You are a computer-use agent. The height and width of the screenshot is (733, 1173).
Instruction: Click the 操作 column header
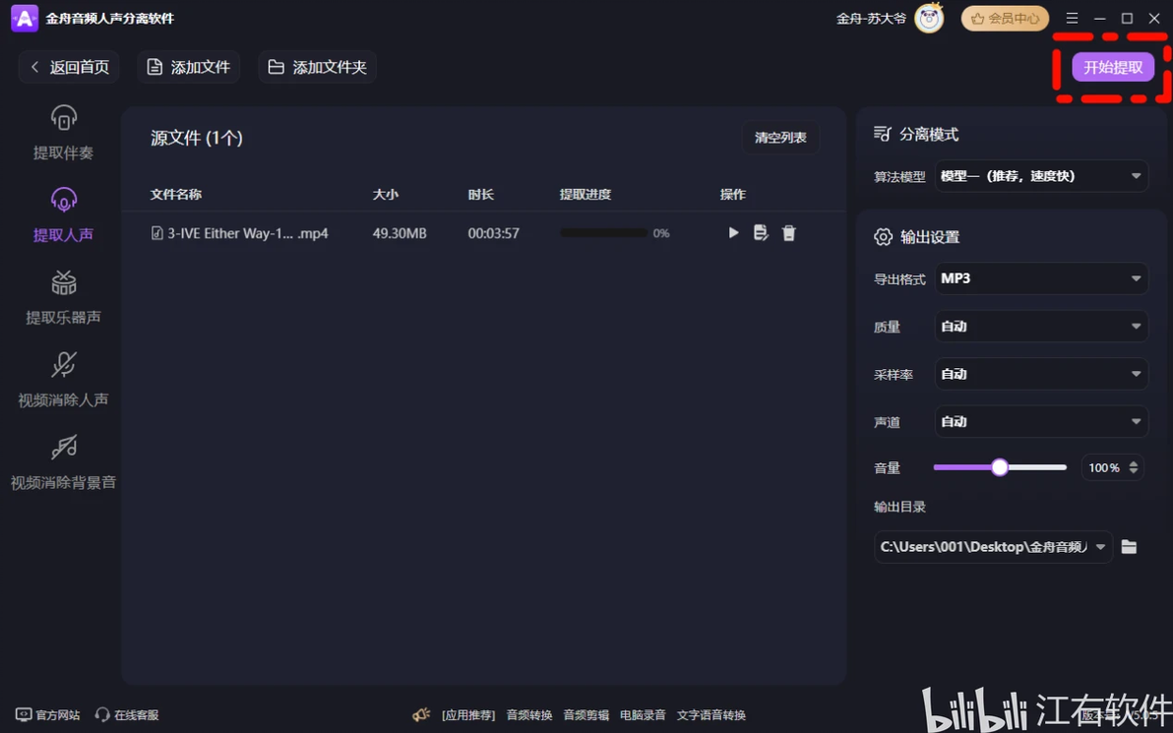(733, 195)
